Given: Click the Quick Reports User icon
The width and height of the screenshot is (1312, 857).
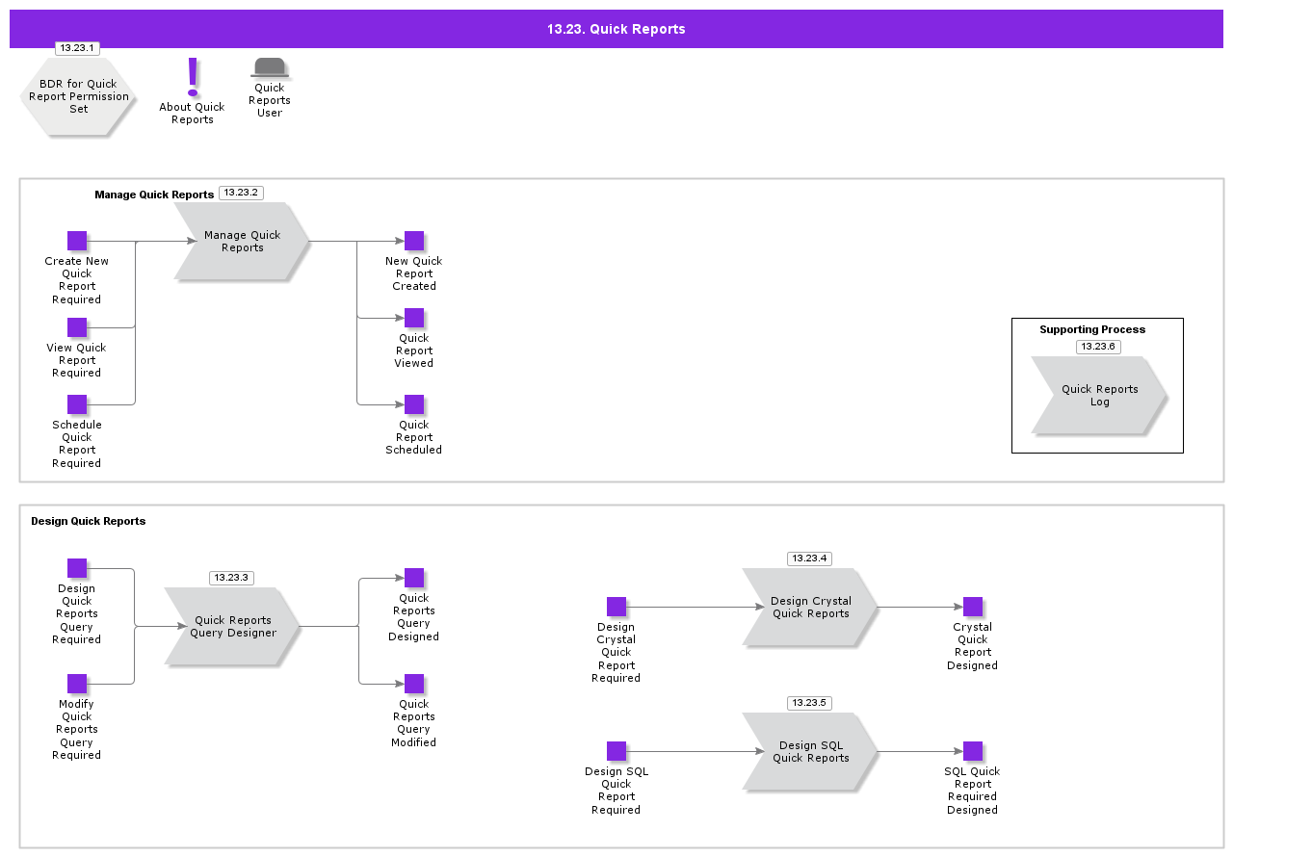Looking at the screenshot, I should tap(269, 67).
